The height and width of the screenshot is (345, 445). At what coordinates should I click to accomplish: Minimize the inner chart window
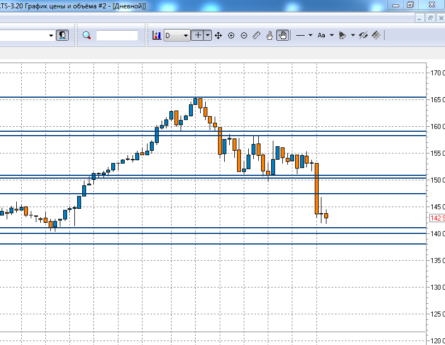tap(419, 18)
